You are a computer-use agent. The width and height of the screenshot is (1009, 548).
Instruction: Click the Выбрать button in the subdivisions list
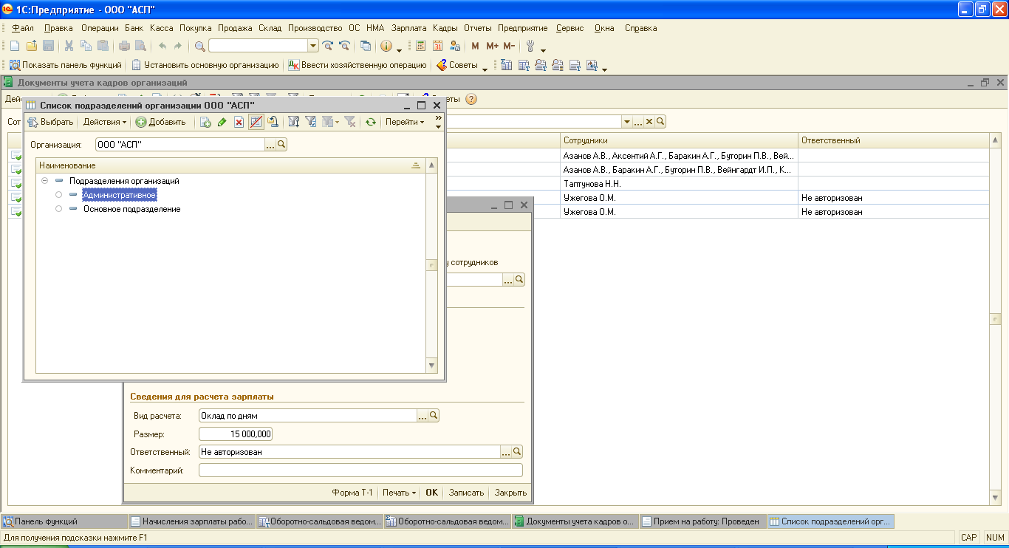(x=50, y=122)
